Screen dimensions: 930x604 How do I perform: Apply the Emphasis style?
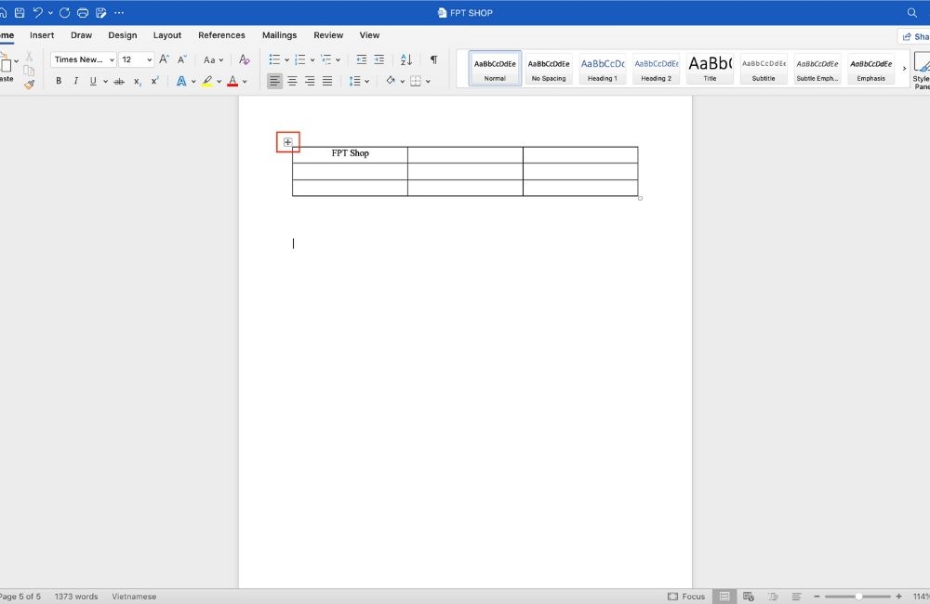[870, 68]
